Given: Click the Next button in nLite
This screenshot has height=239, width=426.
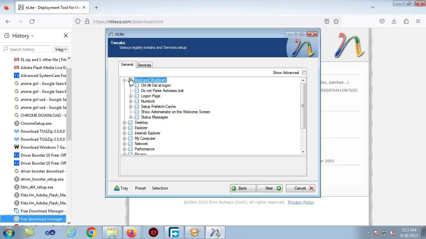Looking at the screenshot, I should [270, 188].
